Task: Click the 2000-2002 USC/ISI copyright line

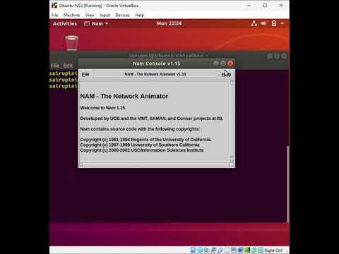Action: 142,150
